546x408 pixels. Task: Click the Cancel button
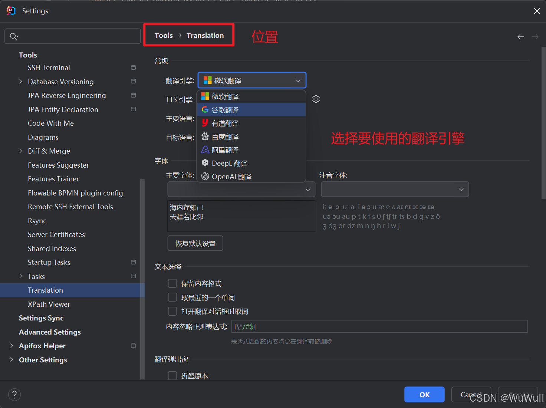(x=471, y=395)
